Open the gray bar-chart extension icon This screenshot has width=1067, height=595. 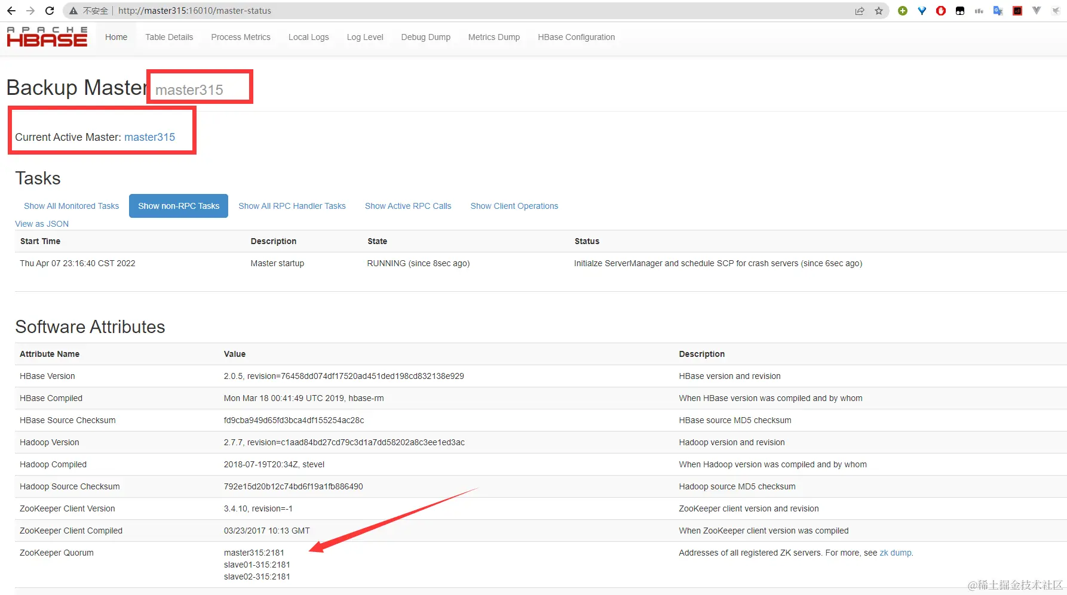(979, 11)
